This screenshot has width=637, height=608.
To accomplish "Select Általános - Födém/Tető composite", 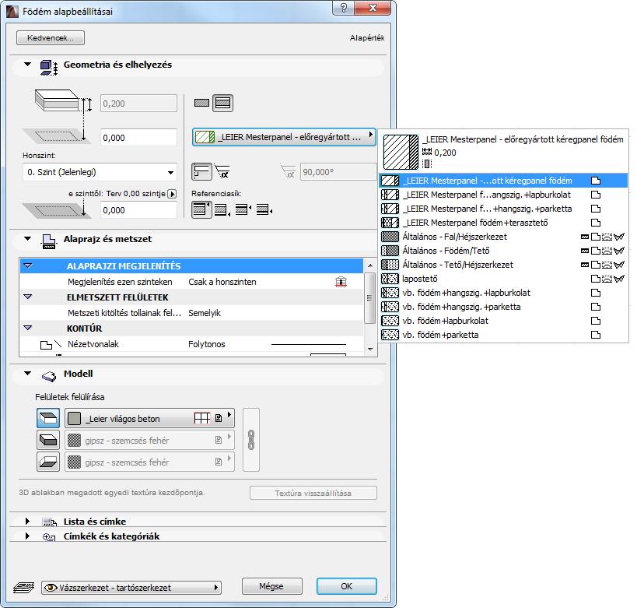I will pyautogui.click(x=503, y=251).
